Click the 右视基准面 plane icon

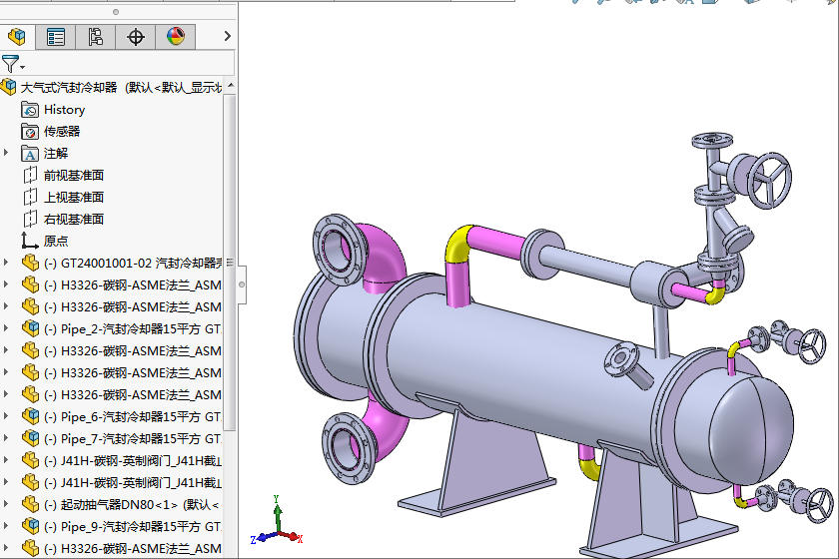coord(30,219)
